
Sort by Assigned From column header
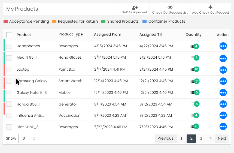(108, 35)
